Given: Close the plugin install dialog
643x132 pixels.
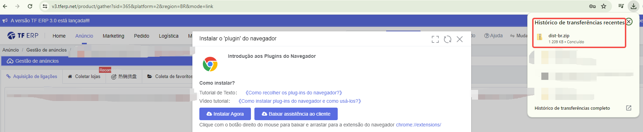Looking at the screenshot, I should [460, 39].
